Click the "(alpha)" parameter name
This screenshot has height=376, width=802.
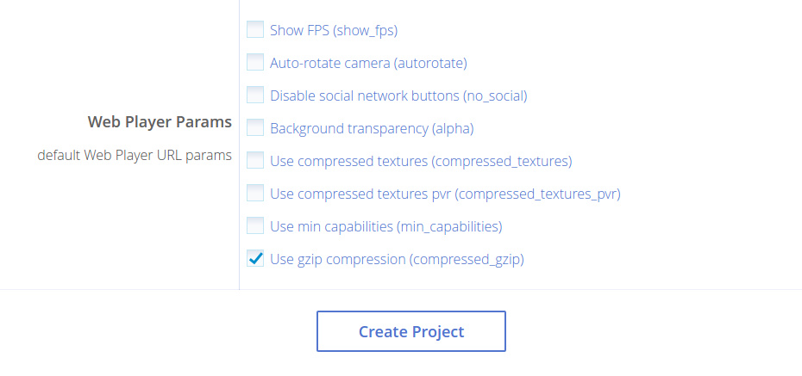pos(453,128)
